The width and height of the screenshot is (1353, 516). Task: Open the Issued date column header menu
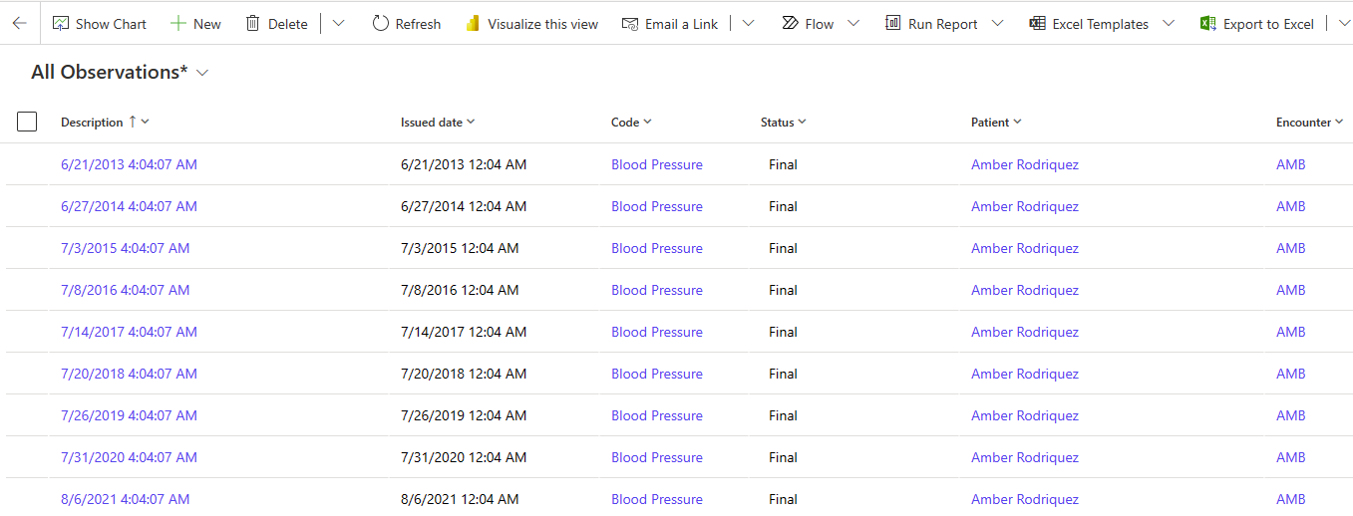click(x=438, y=123)
